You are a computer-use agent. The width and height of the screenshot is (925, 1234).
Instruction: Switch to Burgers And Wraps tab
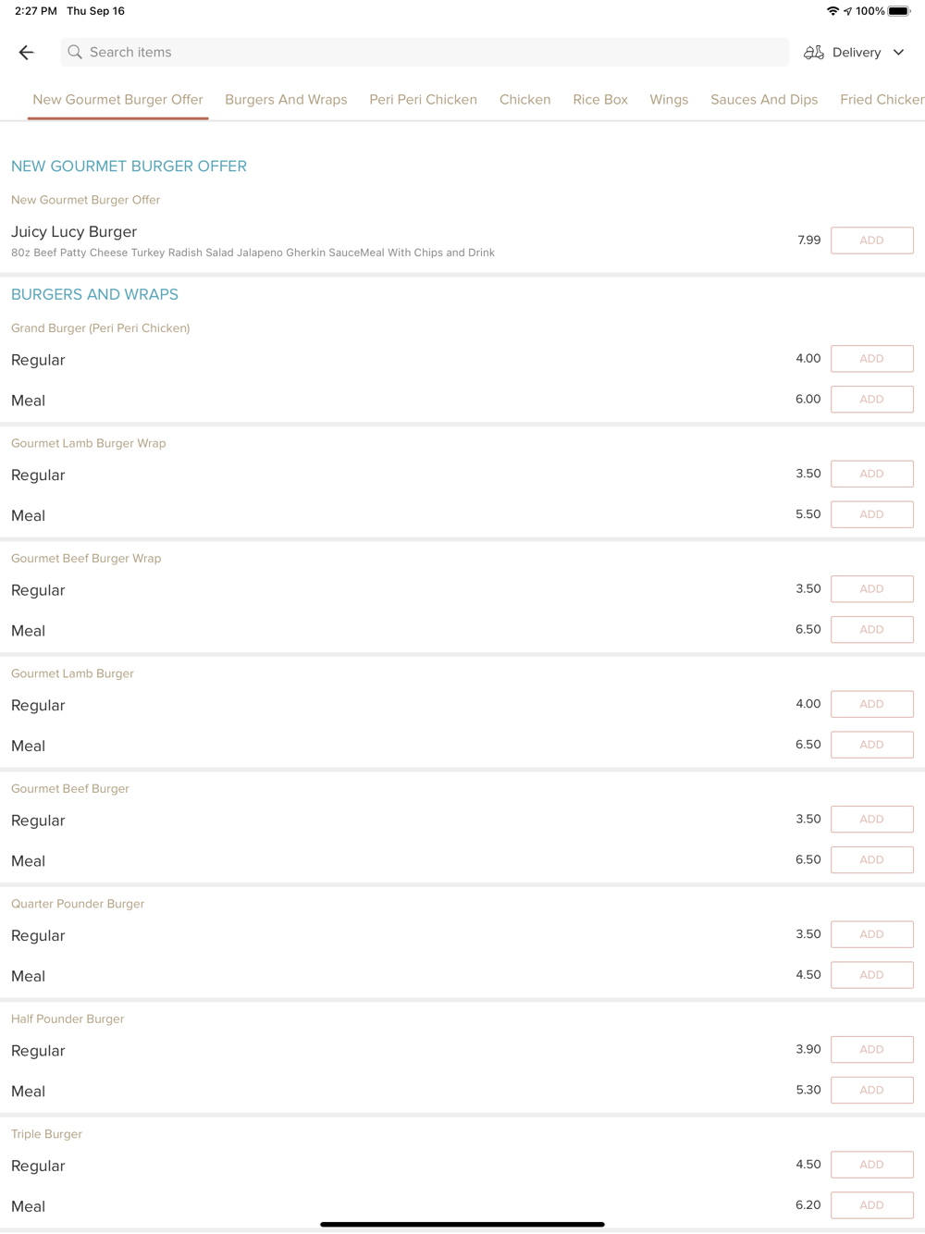(x=286, y=100)
